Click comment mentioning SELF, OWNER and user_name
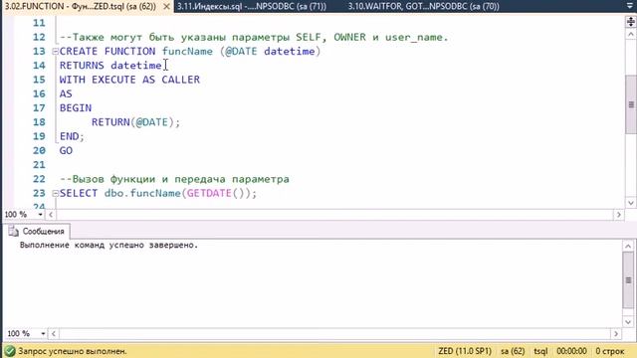 (x=254, y=38)
